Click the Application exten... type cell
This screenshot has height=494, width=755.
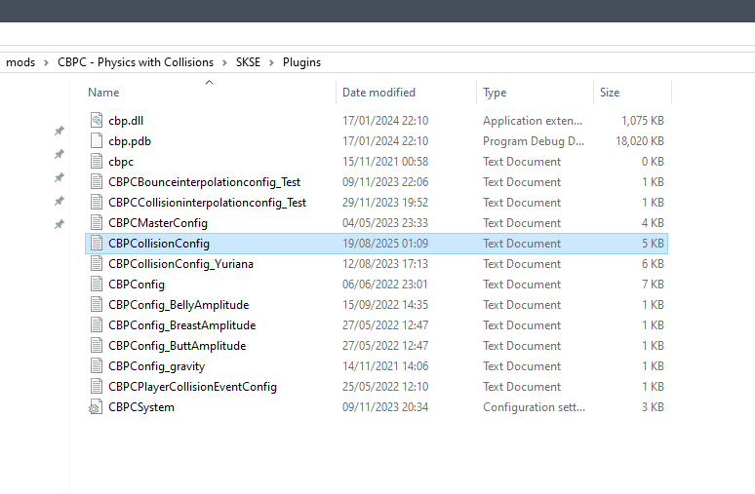click(x=533, y=120)
